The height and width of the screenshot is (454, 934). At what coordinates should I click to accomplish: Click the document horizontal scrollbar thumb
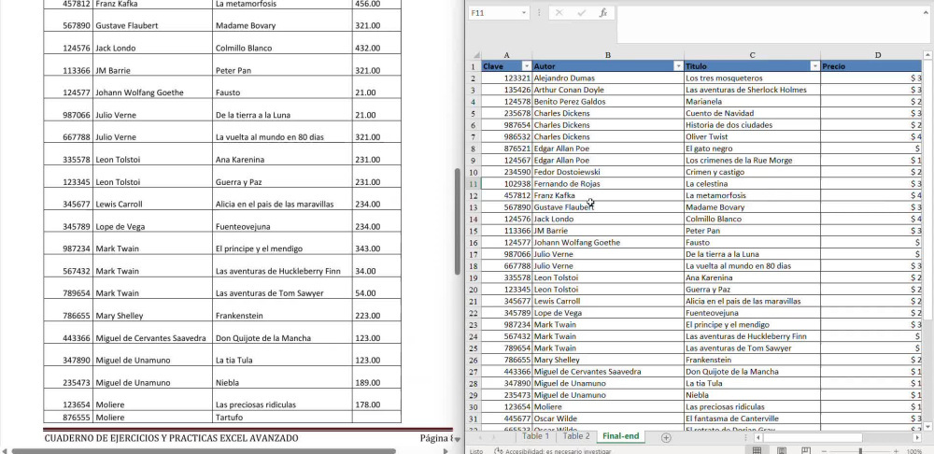203,451
